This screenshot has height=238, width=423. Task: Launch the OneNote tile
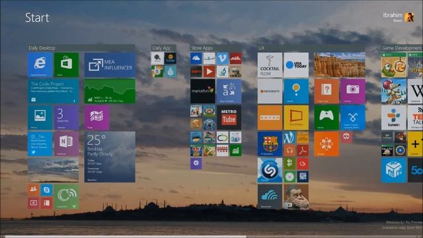click(x=66, y=144)
